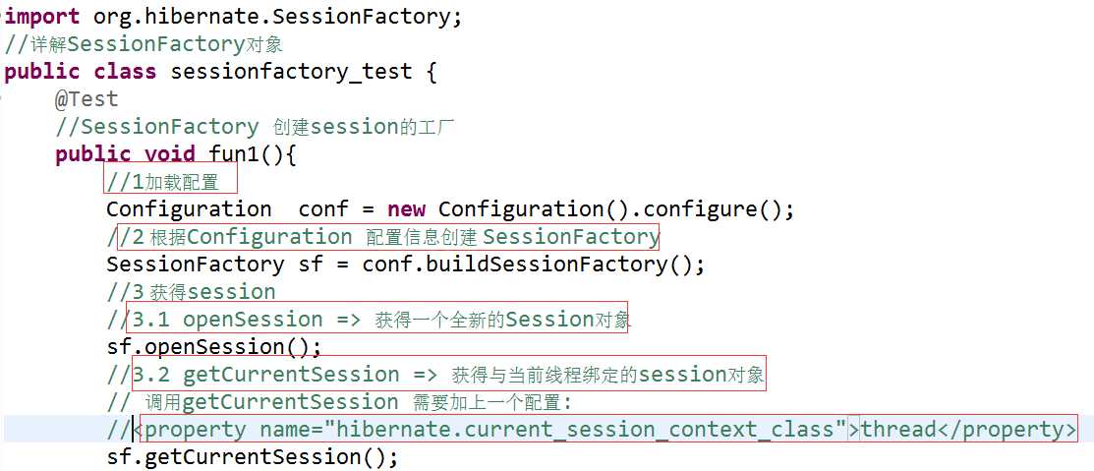Click the sessionfactory_test class name
This screenshot has width=1094, height=471.
(292, 72)
